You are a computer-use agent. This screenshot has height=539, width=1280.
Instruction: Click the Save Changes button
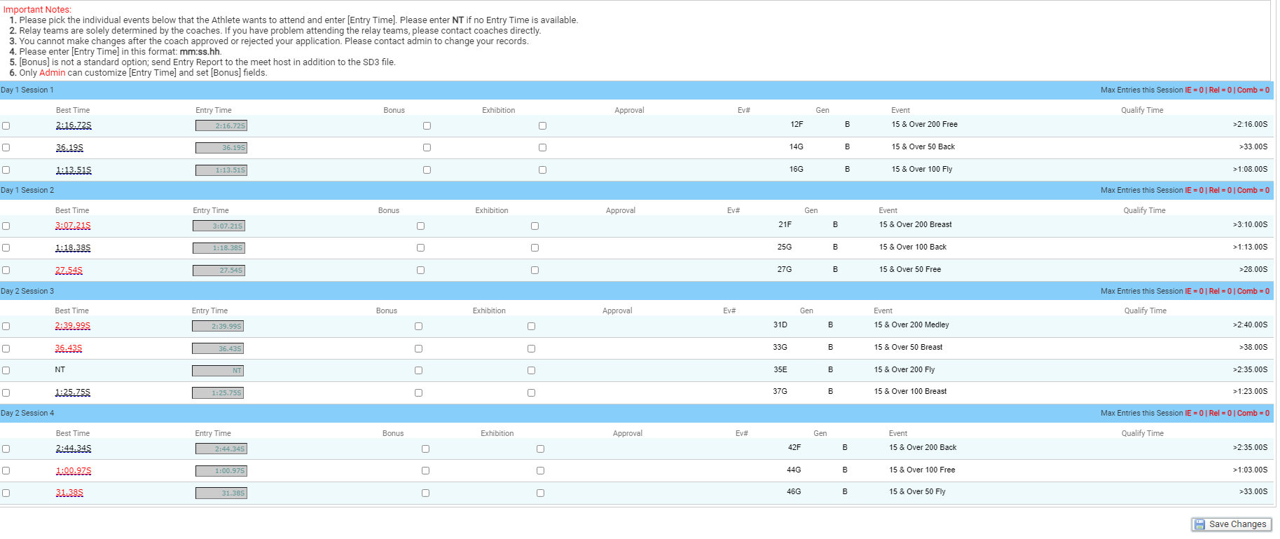[1231, 524]
